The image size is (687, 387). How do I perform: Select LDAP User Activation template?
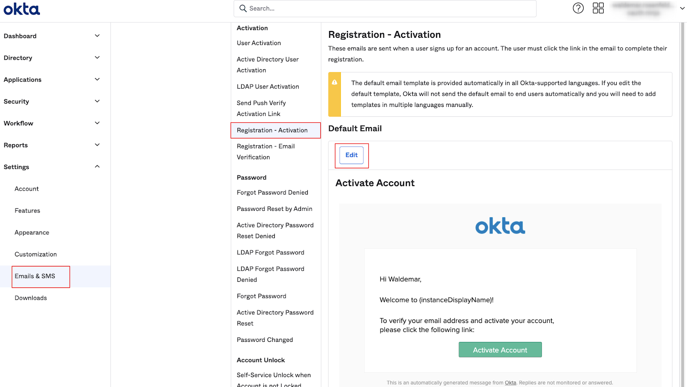pyautogui.click(x=268, y=87)
